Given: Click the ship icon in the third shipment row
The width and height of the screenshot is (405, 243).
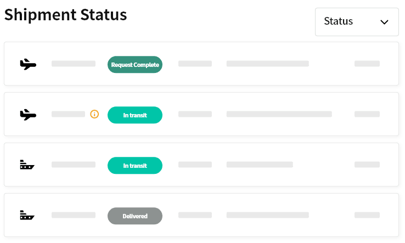Looking at the screenshot, I should (27, 165).
